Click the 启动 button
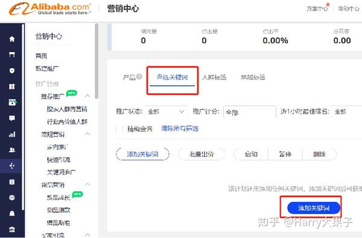This screenshot has width=362, height=238. coord(251,154)
